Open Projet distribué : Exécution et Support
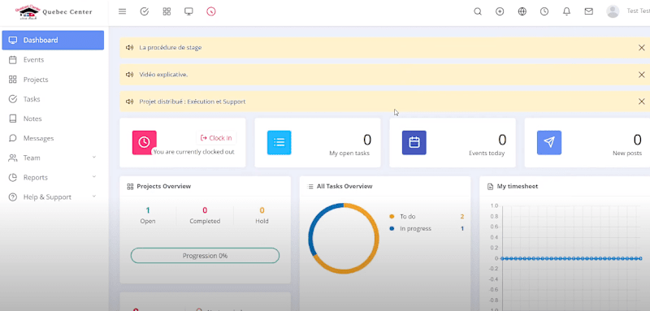The width and height of the screenshot is (650, 311). [x=193, y=102]
